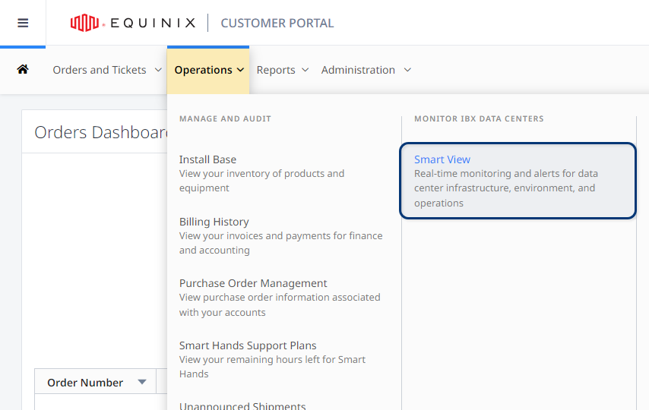Viewport: 649px width, 410px height.
Task: Open Purchase Order Management
Action: (253, 283)
